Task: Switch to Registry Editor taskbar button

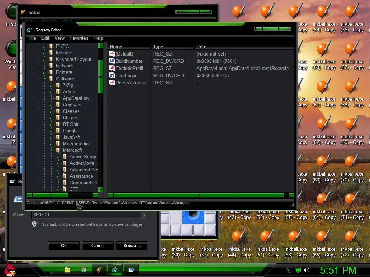Action: (115, 270)
